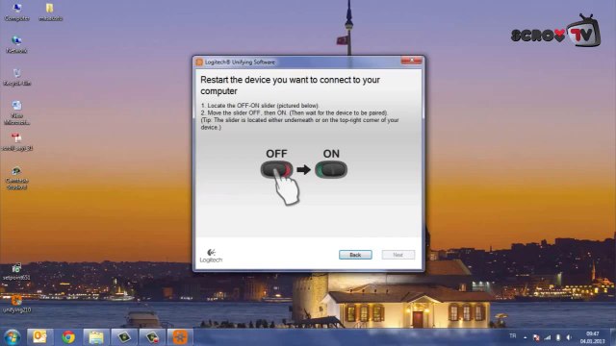Screen dimensions: 616x346
Task: Click the greyed-out Next button
Action: pyautogui.click(x=398, y=255)
